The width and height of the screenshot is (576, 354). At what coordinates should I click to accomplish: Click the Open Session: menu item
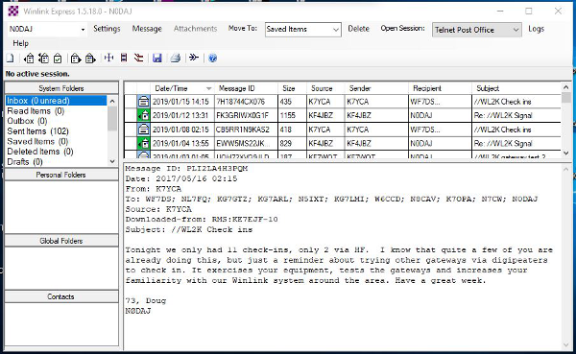coord(402,28)
